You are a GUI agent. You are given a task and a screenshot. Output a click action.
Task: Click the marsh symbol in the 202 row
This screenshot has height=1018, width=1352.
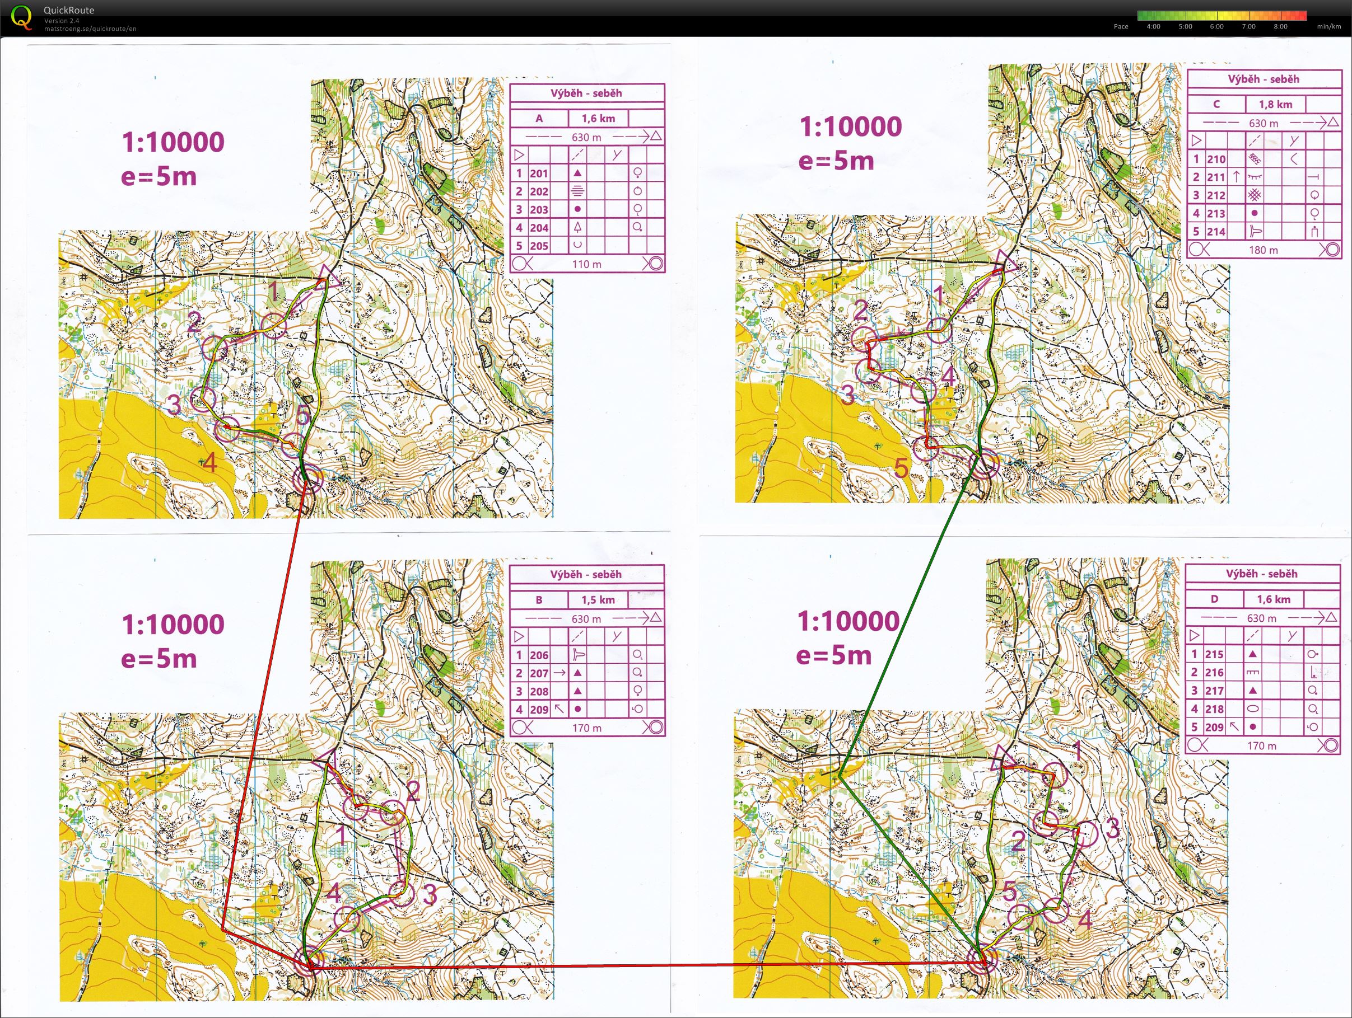click(577, 192)
